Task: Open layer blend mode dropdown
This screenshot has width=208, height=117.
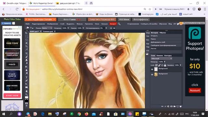Action: [x=161, y=58]
